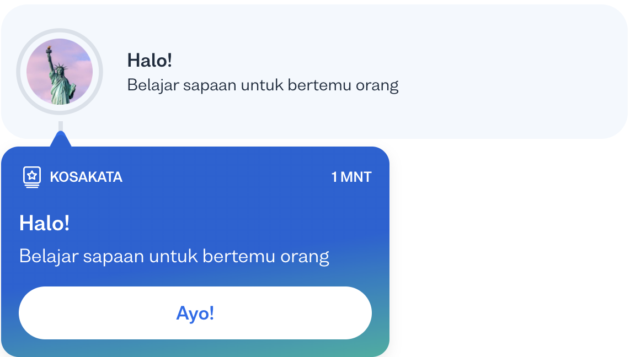Click the word Belajar in the blue popup
630x357 pixels.
click(x=49, y=256)
